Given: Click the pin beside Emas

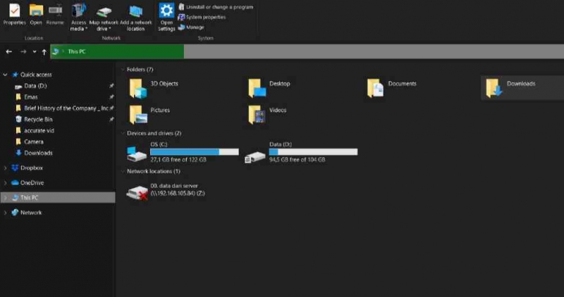Looking at the screenshot, I should click(x=111, y=97).
